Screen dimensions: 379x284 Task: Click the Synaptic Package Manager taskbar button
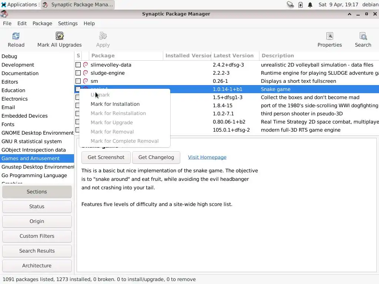pyautogui.click(x=78, y=4)
